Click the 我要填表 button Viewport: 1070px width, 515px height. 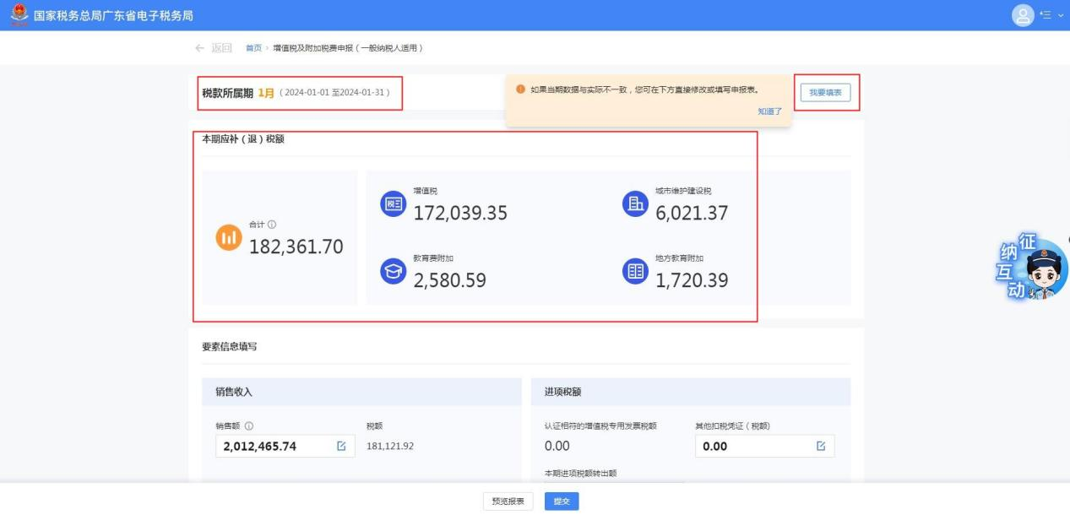pos(824,92)
